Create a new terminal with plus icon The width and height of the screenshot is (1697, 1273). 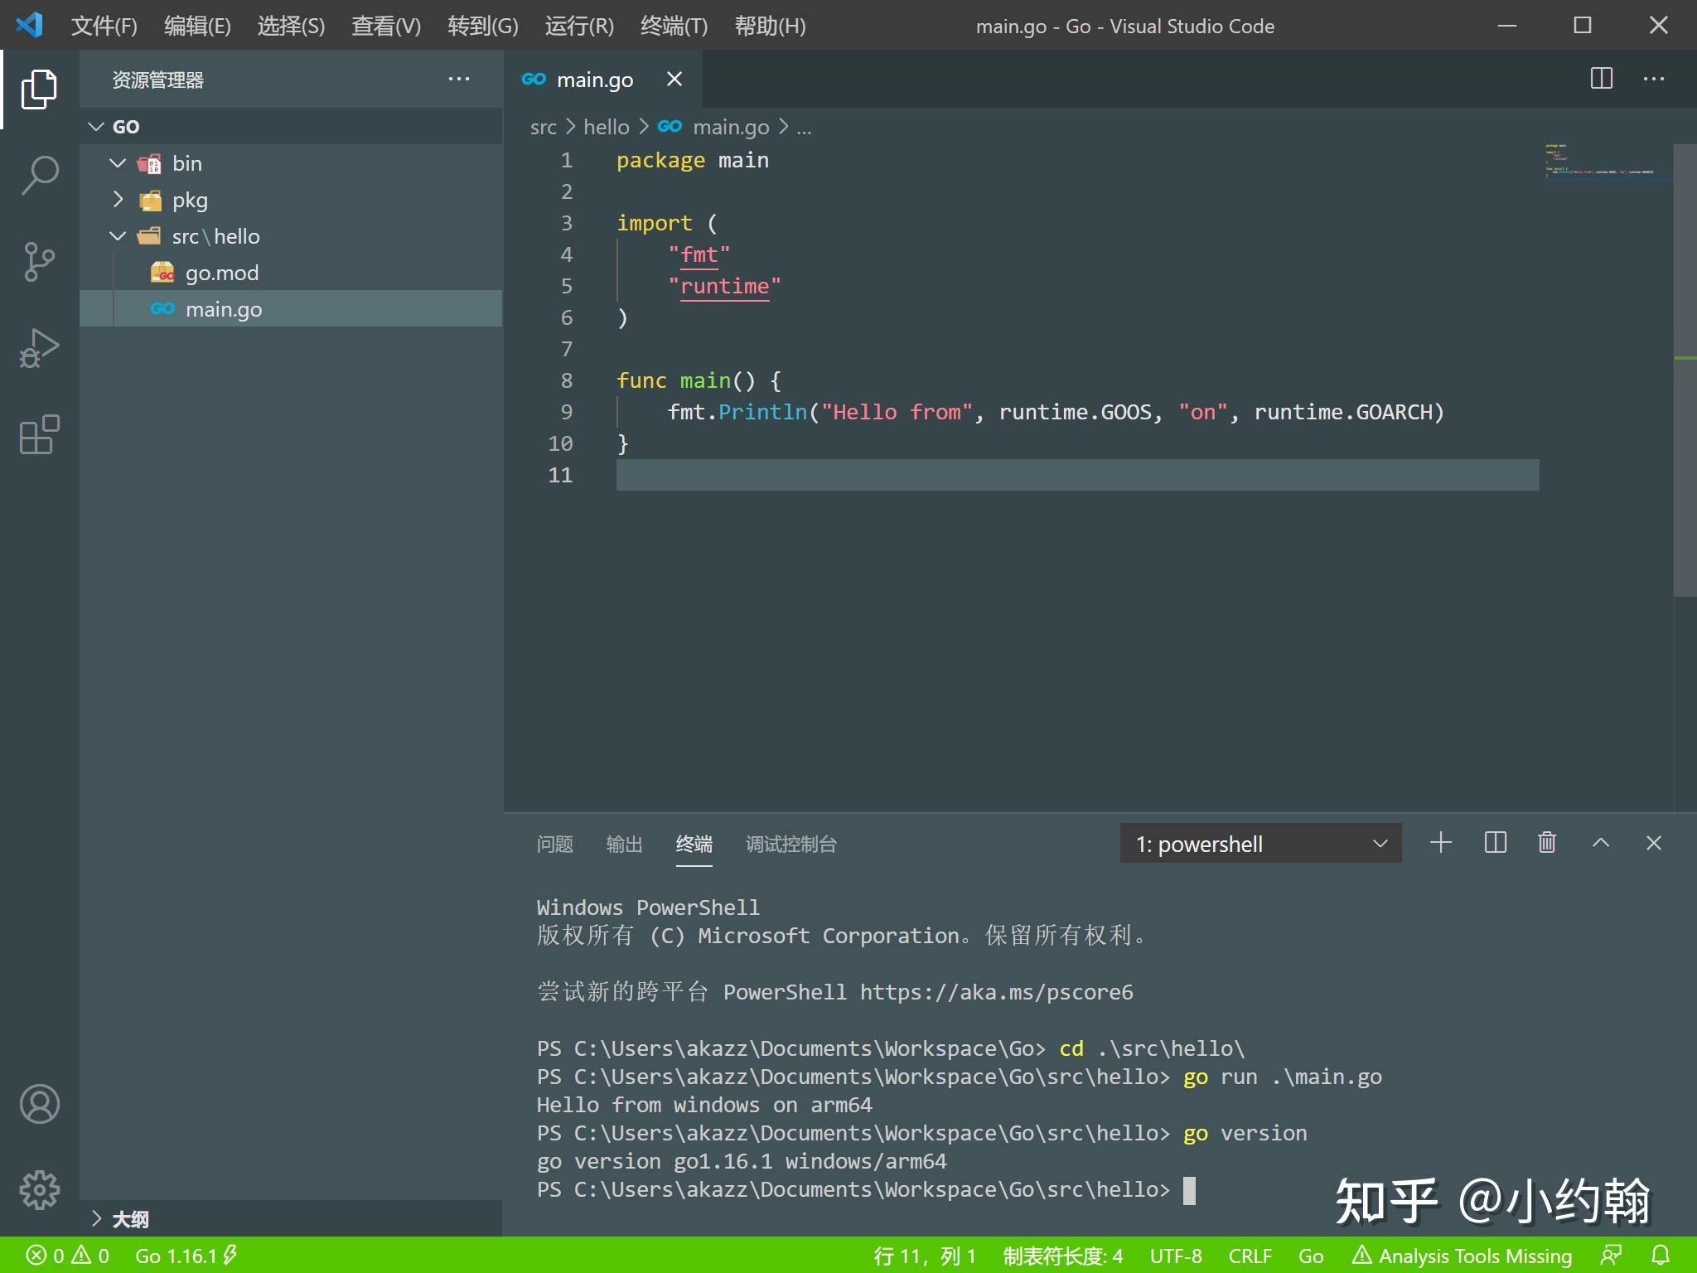(1441, 843)
